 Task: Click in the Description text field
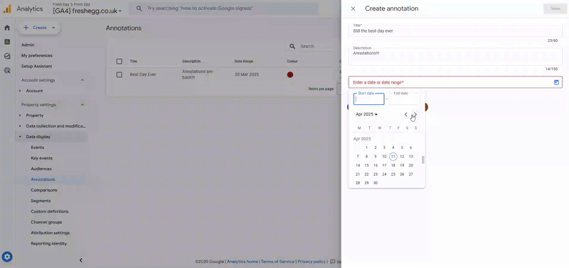pos(455,57)
